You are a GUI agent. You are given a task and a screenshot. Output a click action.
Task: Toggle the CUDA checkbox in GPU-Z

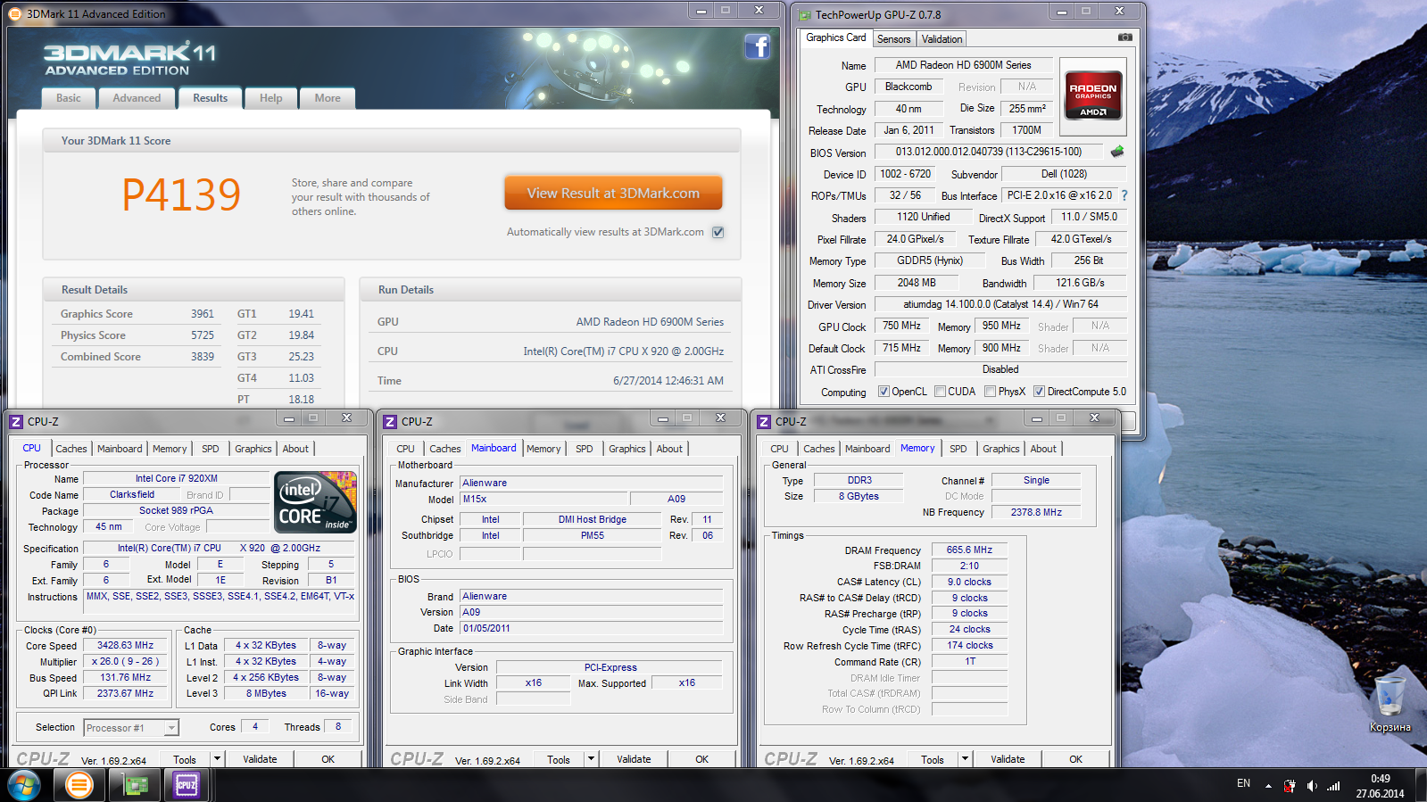(940, 391)
